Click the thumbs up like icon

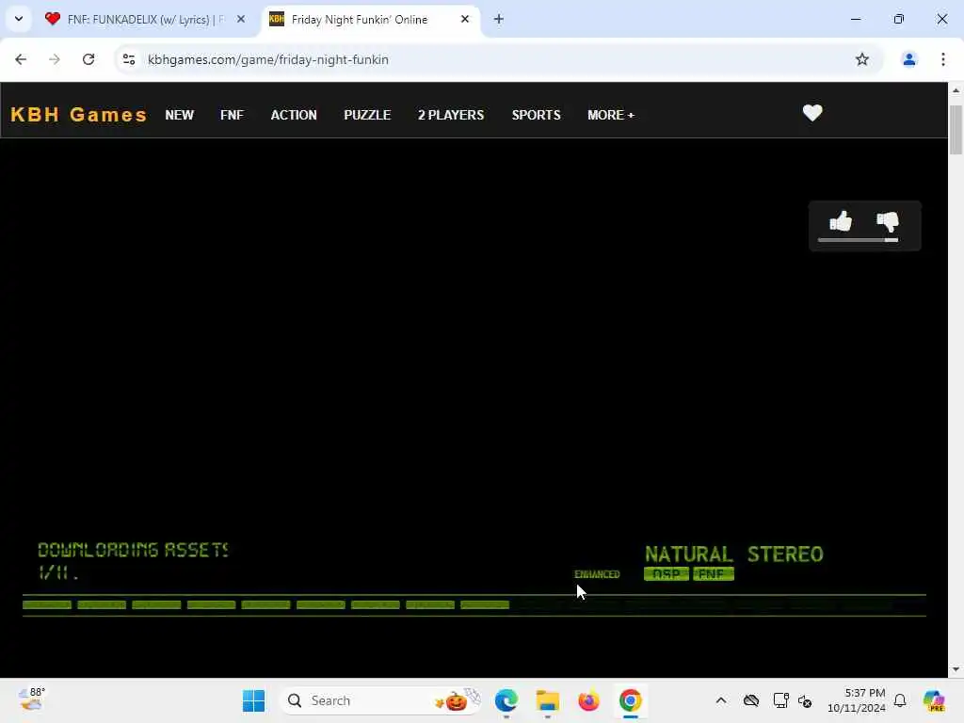click(841, 221)
